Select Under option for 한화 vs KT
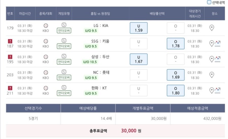This screenshot has width=228, height=139. pyautogui.click(x=139, y=91)
